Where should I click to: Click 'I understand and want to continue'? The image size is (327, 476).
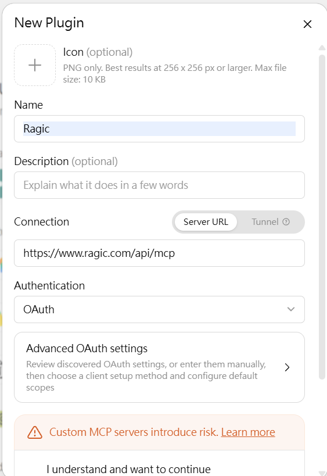pyautogui.click(x=128, y=469)
